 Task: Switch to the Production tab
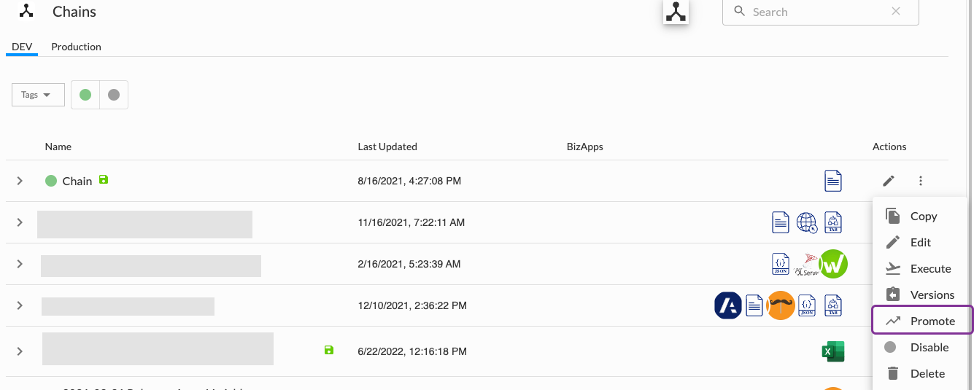[x=76, y=47]
